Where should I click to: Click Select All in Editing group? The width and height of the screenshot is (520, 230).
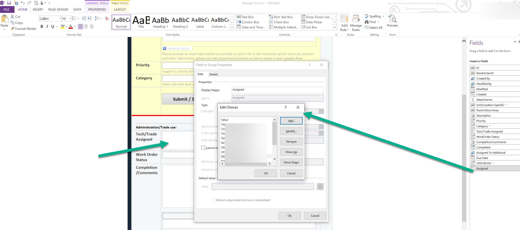(373, 28)
